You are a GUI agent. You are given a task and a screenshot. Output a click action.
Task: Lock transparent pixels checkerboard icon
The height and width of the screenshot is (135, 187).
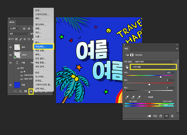pos(16,39)
